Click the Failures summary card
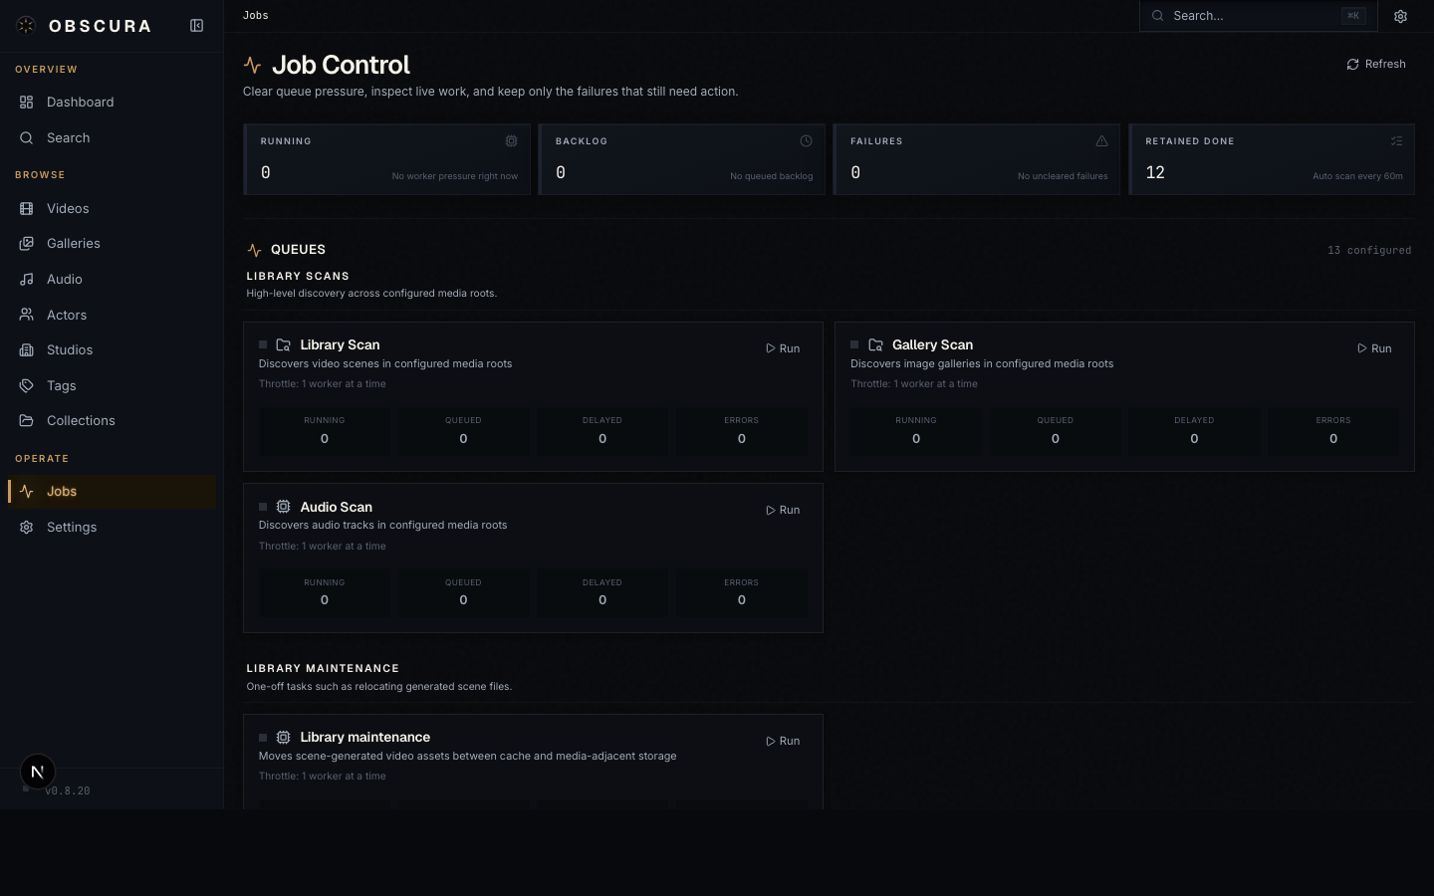 [x=977, y=159]
